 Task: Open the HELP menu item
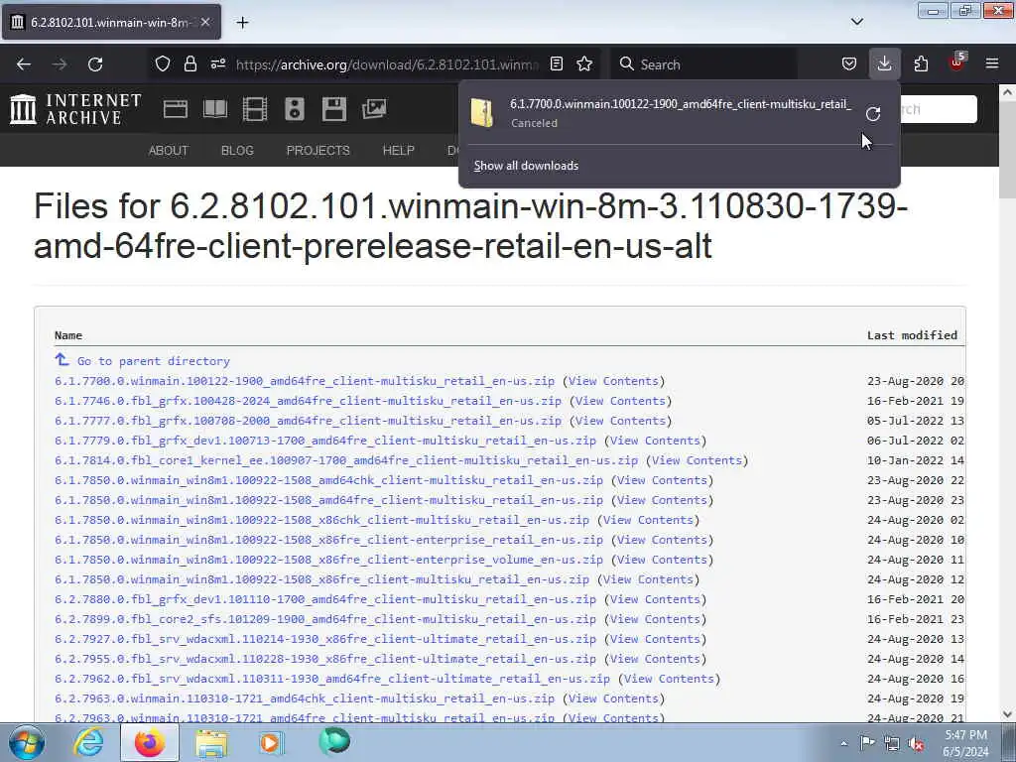(399, 151)
